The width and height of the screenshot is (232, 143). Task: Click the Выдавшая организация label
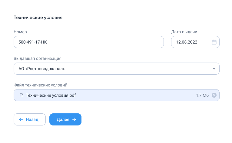38,58
